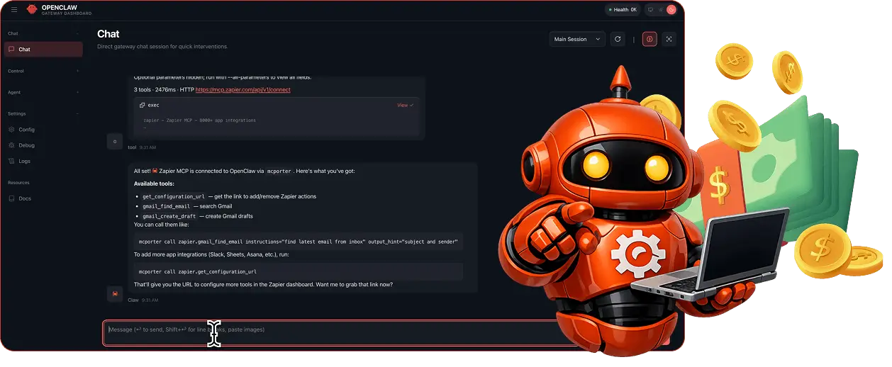
Task: Toggle the thinking output brain icon
Action: tap(650, 39)
